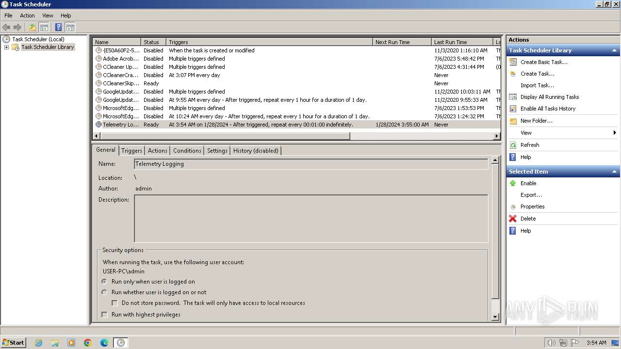Click the task Name field showing Telemetry Logging
621x349 pixels.
point(311,164)
